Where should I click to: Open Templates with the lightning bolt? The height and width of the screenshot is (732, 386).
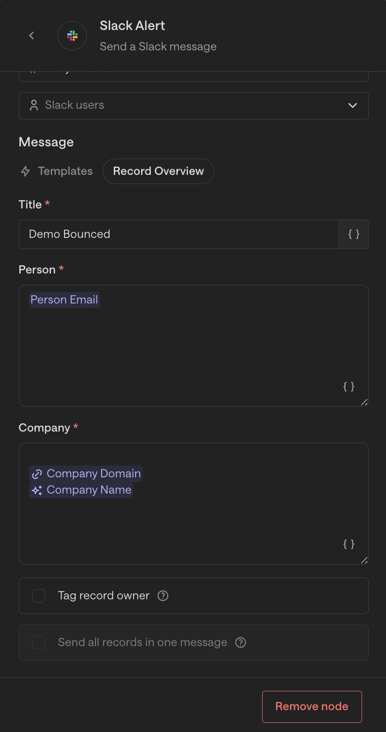point(56,171)
